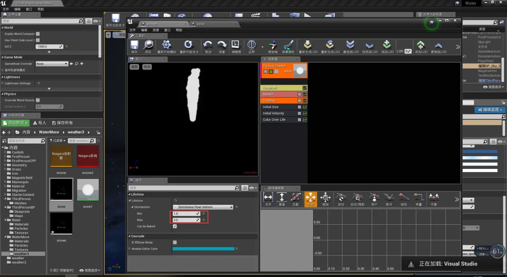Click the 编辑蓝图 button
Viewport: 507px width, 277px height.
point(490,110)
